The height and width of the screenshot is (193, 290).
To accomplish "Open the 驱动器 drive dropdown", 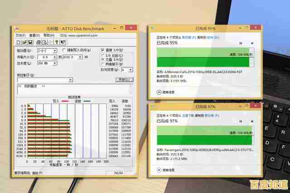I will click(x=55, y=51).
